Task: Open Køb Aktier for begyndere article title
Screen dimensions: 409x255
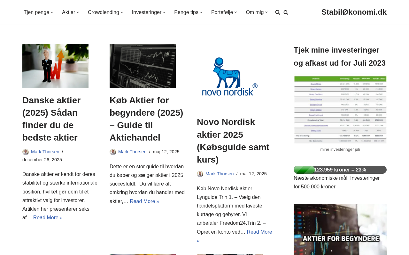Action: 146,119
